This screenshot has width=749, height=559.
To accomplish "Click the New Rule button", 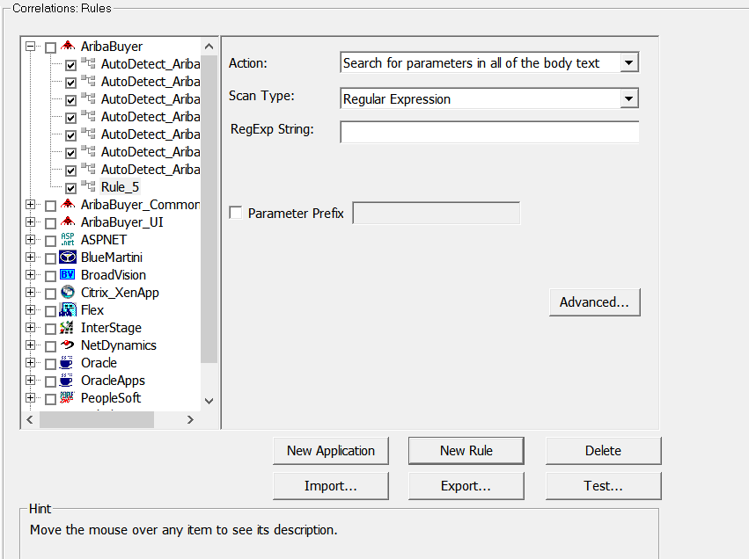I will [466, 451].
